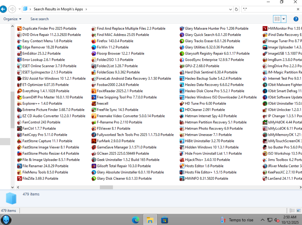The image size is (302, 225).
Task: Click Save search button
Action: click(39, 19)
